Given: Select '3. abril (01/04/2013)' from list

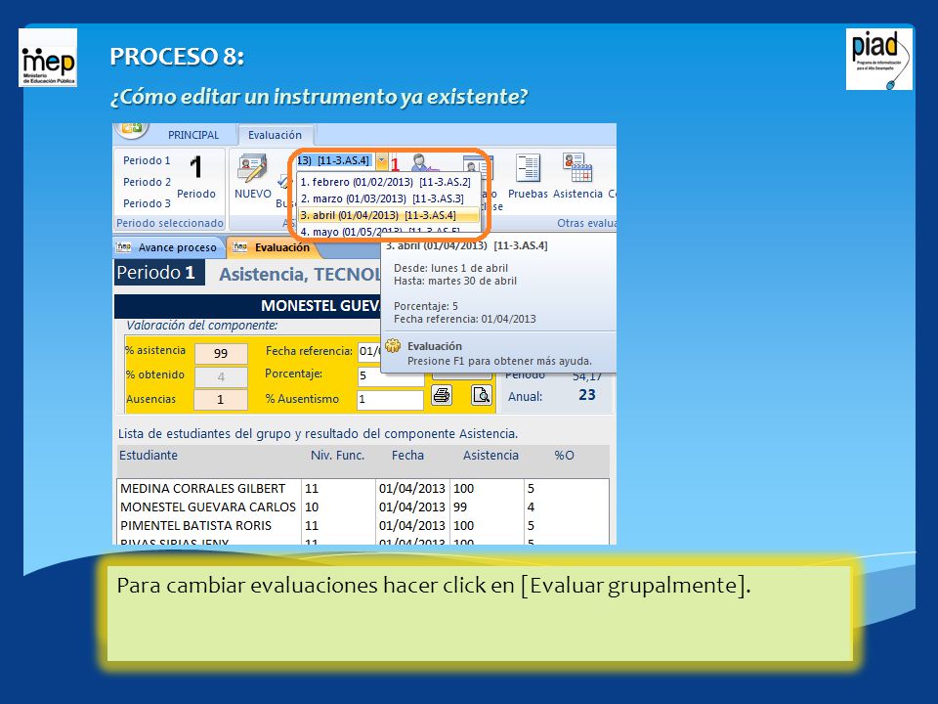Looking at the screenshot, I should tap(387, 215).
